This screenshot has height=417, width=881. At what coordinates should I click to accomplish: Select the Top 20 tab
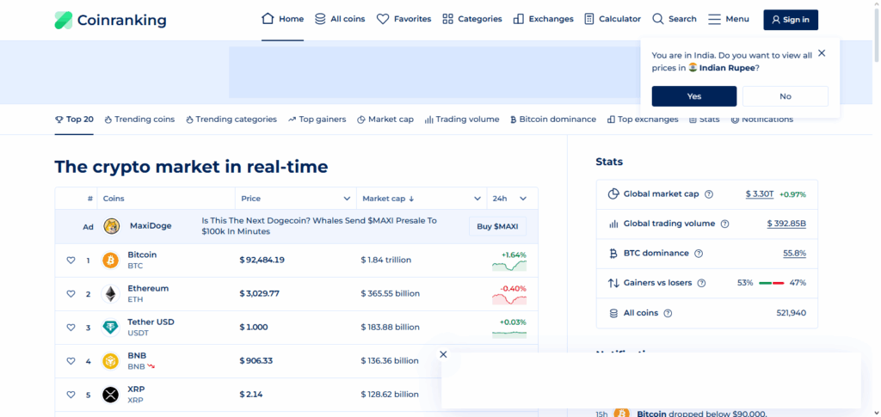[x=74, y=120]
